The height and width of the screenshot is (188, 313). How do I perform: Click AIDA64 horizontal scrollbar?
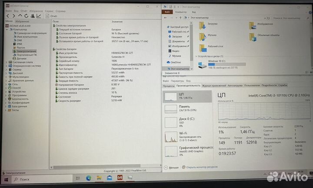(97, 166)
